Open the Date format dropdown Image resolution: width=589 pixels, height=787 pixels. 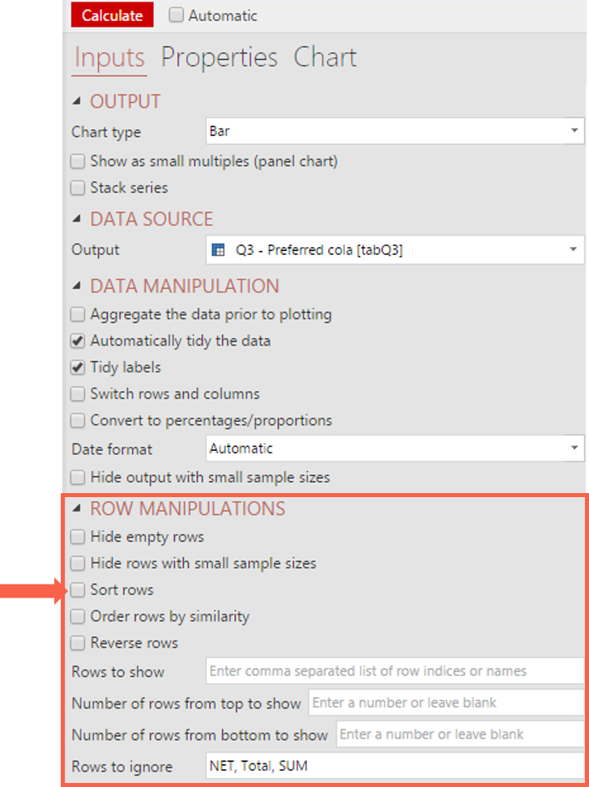pyautogui.click(x=574, y=448)
